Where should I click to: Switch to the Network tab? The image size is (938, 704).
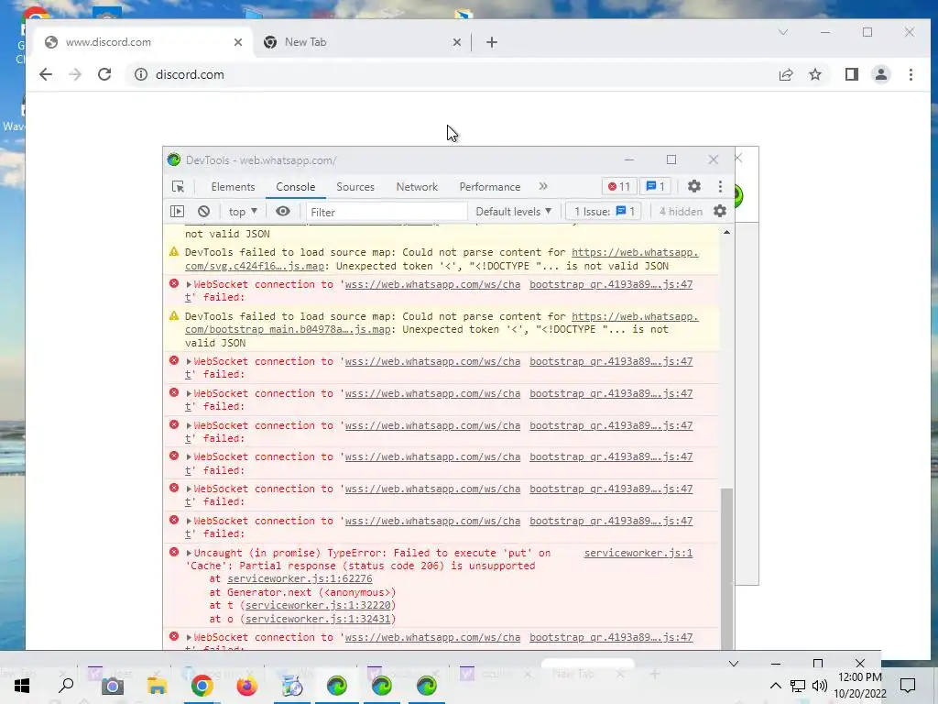click(x=417, y=187)
